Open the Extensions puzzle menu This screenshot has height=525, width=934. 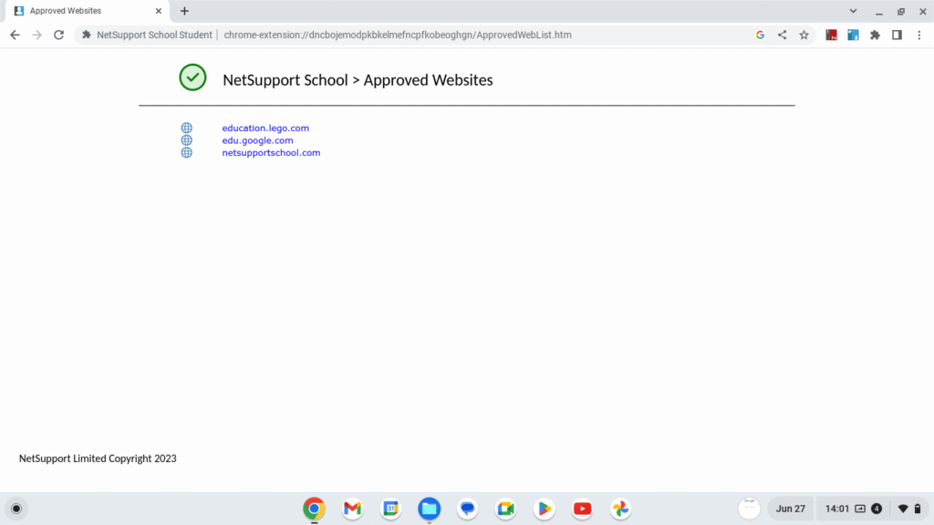pyautogui.click(x=875, y=36)
